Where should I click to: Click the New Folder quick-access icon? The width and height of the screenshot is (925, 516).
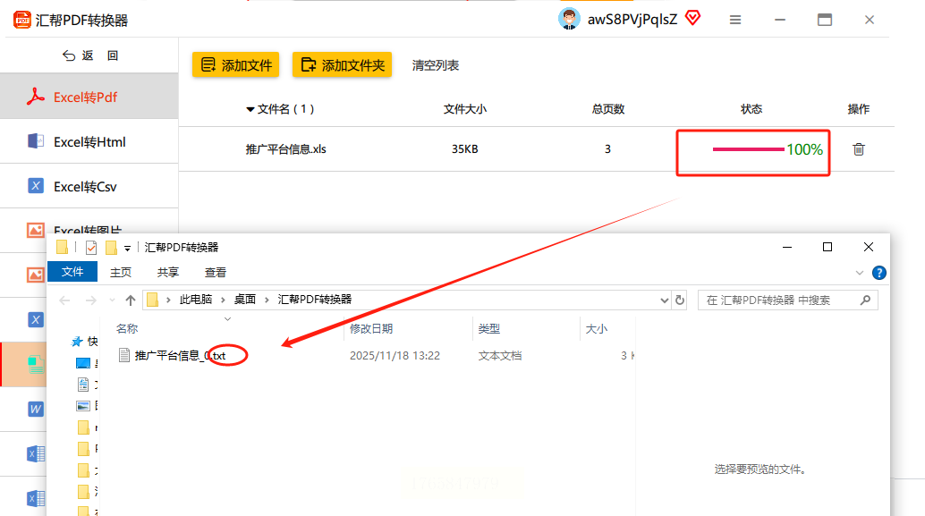[111, 248]
